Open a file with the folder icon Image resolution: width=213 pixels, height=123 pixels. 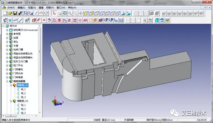pos(10,13)
